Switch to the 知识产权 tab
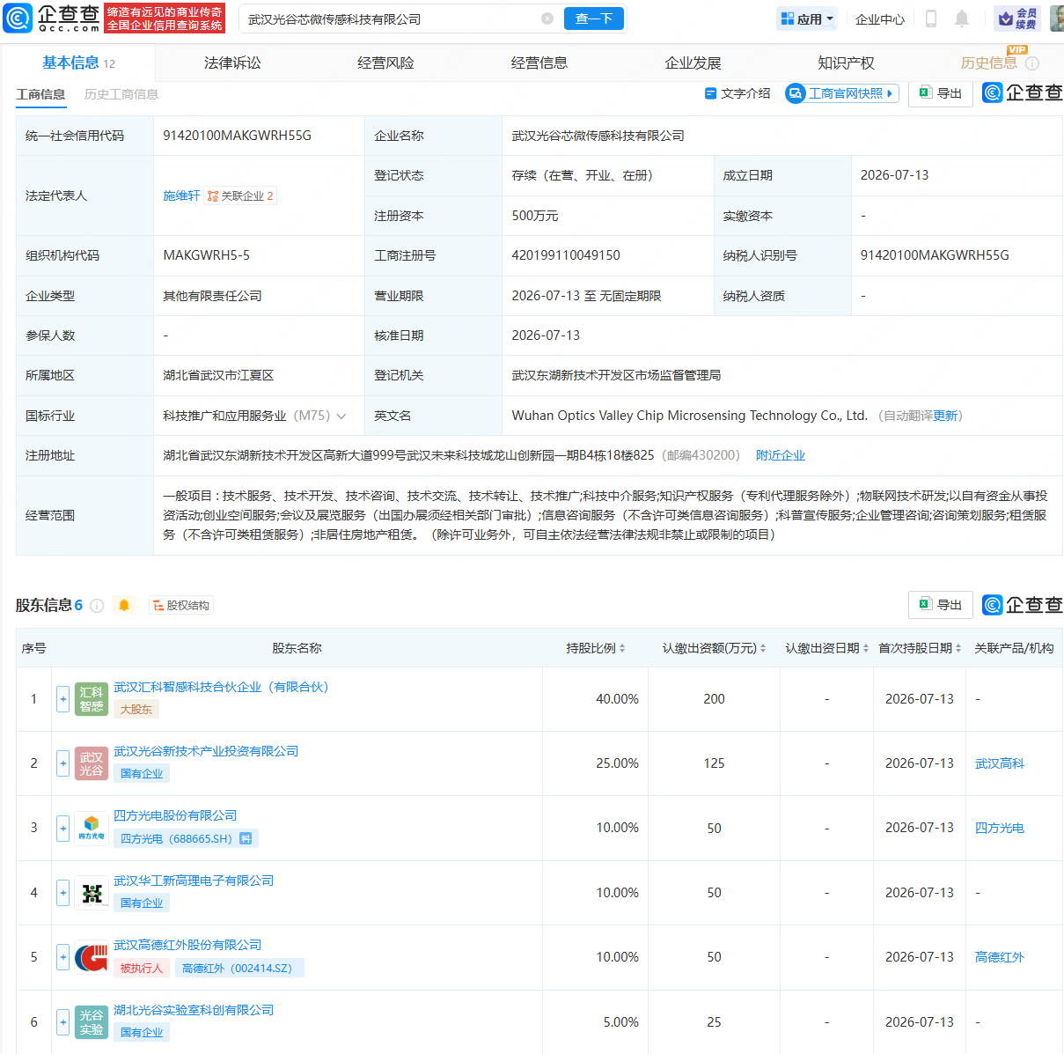1064x1054 pixels. pyautogui.click(x=846, y=63)
